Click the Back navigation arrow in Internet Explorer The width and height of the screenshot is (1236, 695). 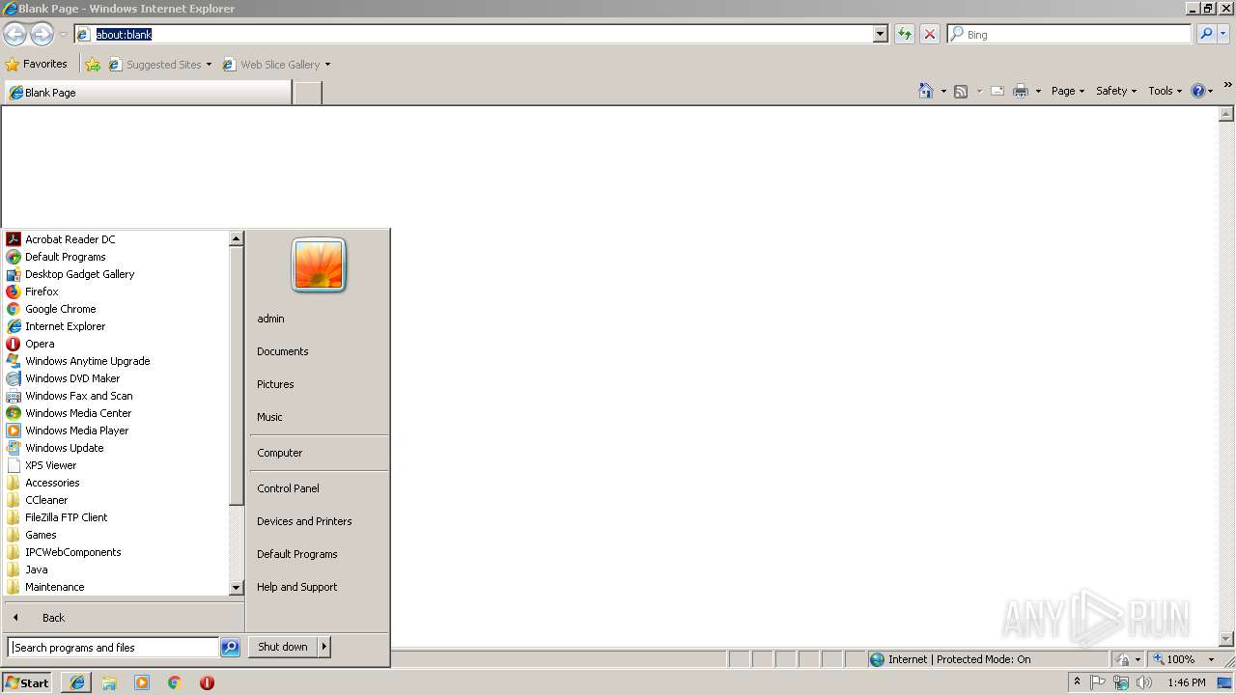point(14,34)
